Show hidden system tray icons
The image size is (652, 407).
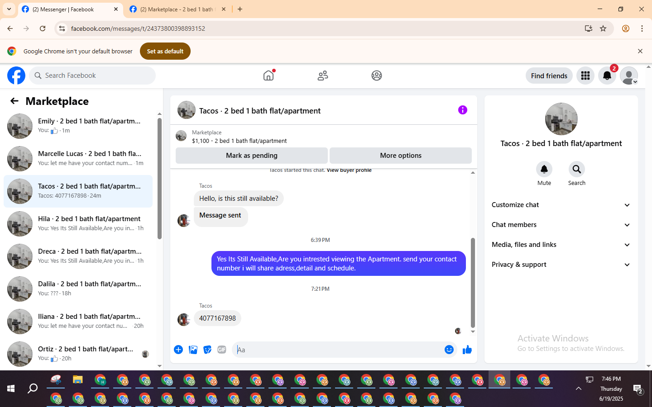[579, 388]
